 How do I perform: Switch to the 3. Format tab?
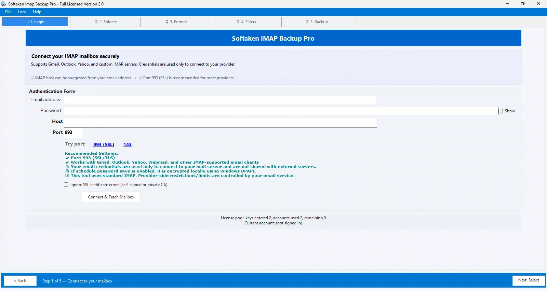176,22
